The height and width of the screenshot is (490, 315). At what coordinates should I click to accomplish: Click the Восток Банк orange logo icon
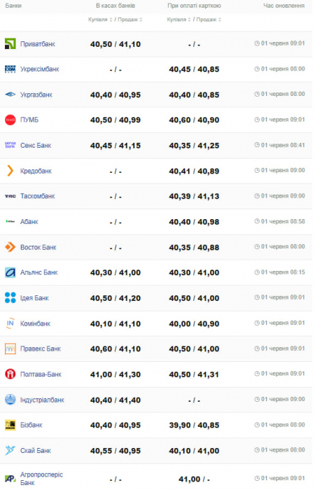10,247
